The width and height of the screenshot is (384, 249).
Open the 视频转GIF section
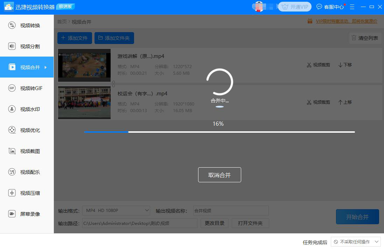(x=27, y=88)
